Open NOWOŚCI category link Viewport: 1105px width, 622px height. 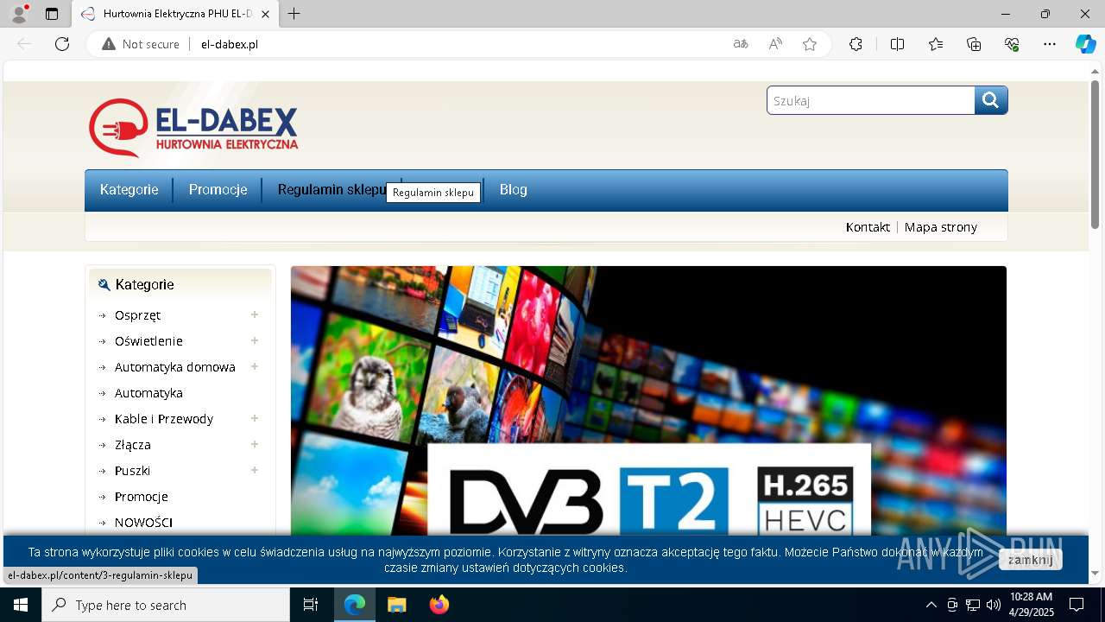(143, 523)
